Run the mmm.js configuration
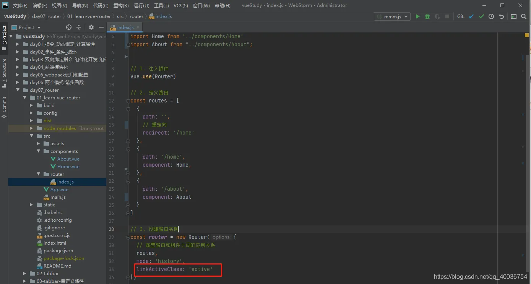This screenshot has height=284, width=531. (417, 16)
